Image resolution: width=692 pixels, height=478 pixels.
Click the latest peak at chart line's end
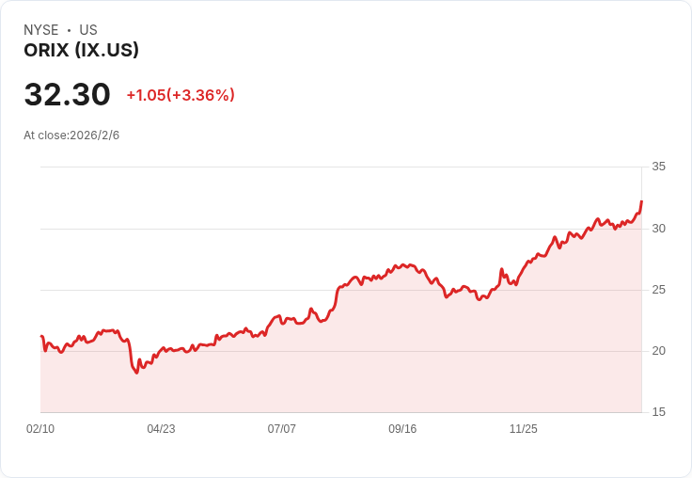coord(641,201)
